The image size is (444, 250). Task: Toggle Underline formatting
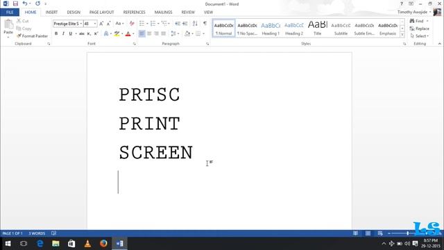71,34
